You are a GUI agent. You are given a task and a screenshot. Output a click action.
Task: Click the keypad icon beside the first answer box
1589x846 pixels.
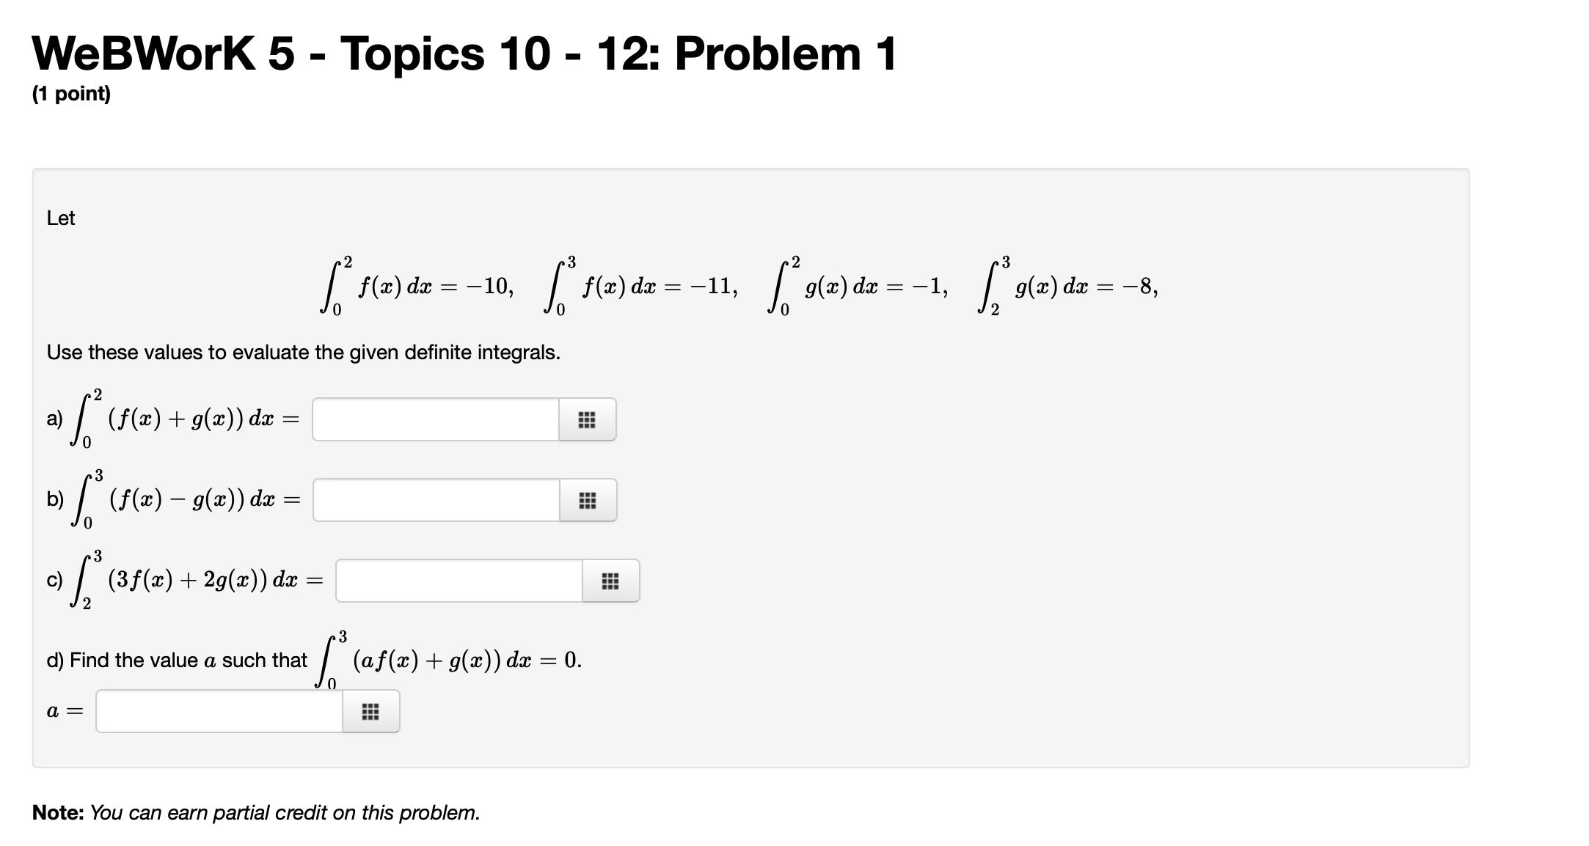pos(587,419)
